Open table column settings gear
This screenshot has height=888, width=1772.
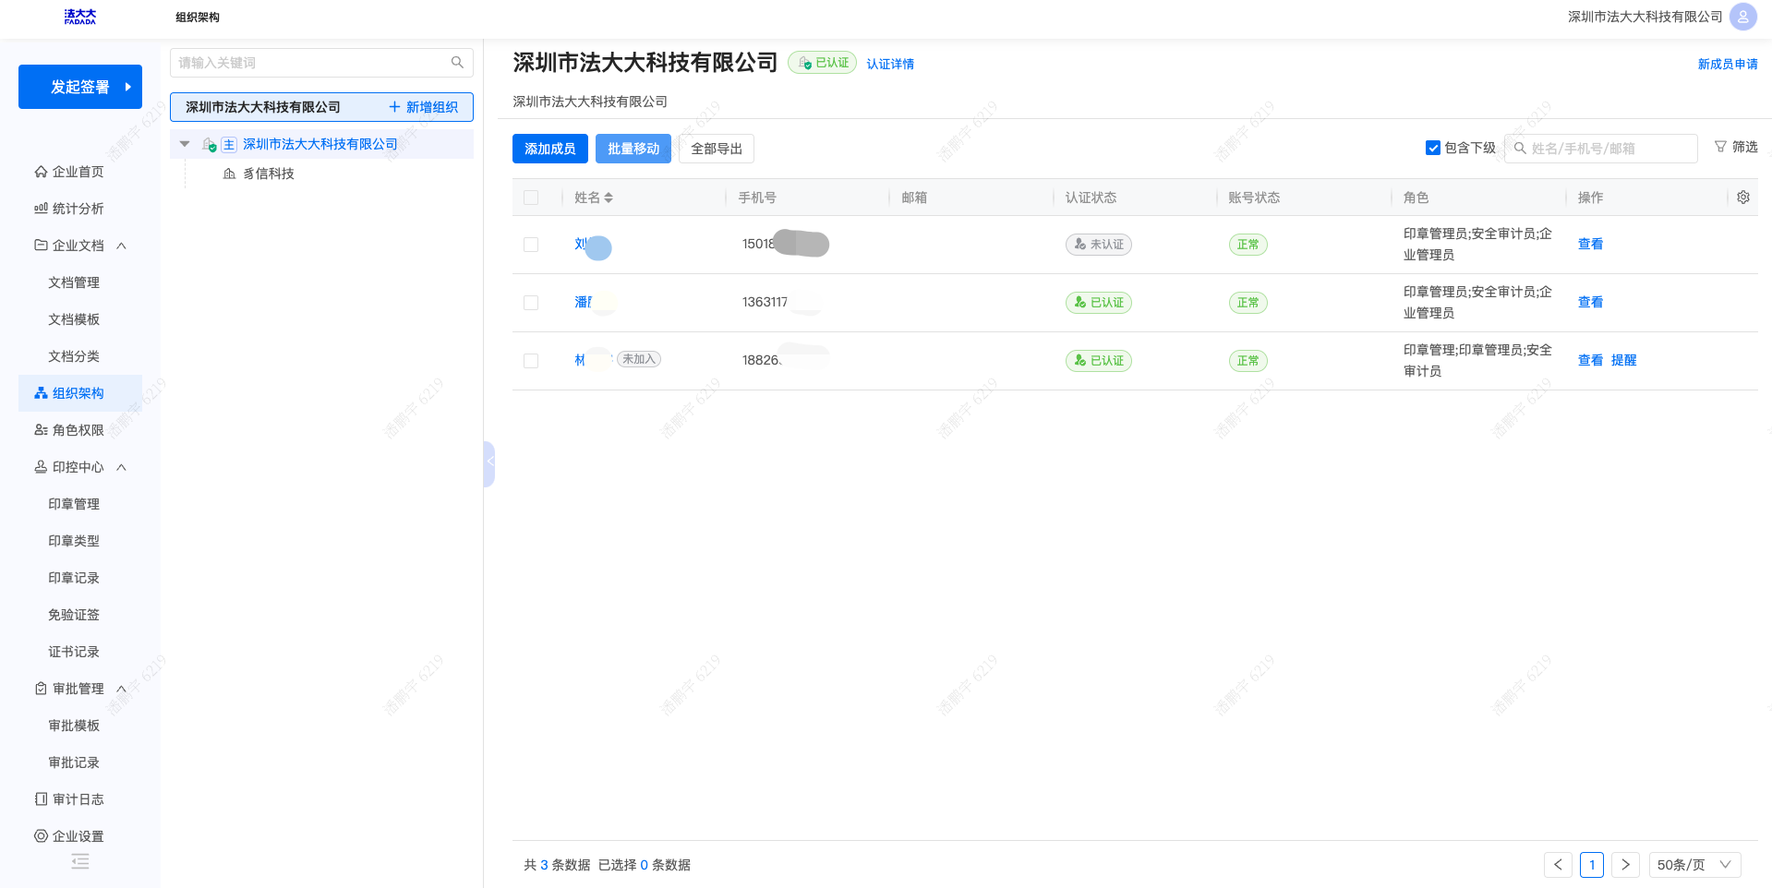pos(1743,198)
